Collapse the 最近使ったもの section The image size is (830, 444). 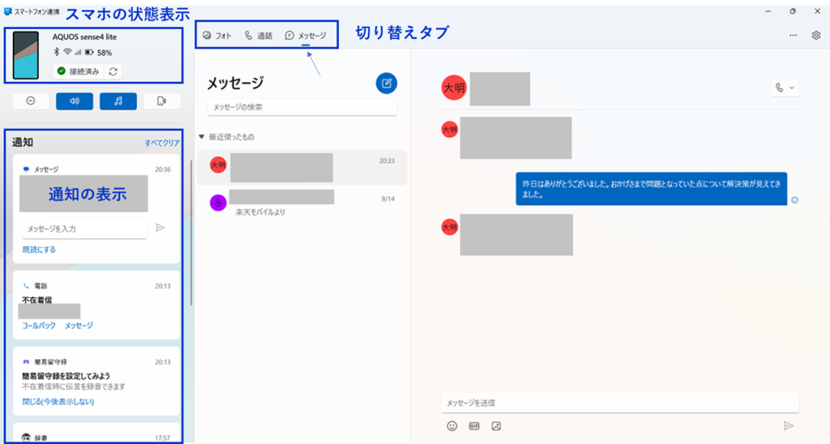pyautogui.click(x=202, y=137)
